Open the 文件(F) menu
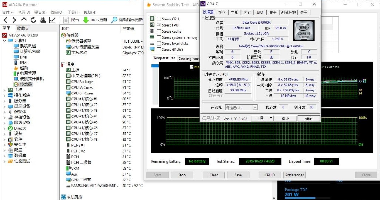This screenshot has width=380, height=200. pos(8,12)
